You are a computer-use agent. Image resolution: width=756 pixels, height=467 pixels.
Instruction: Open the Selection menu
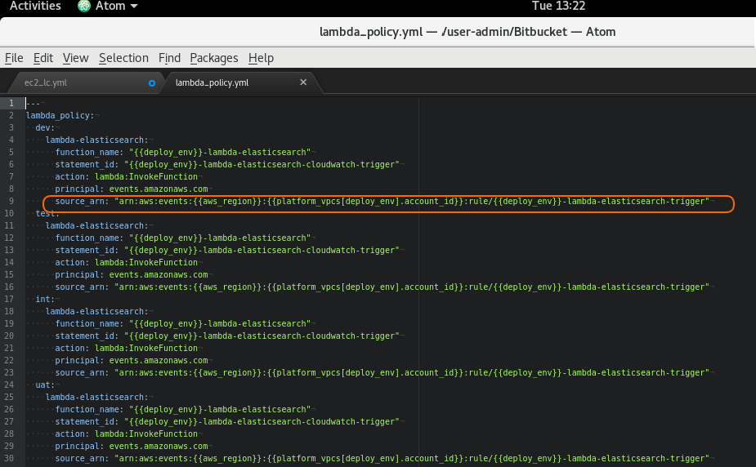pos(123,58)
